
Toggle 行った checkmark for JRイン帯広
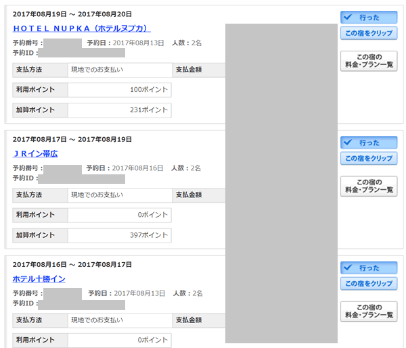click(x=368, y=143)
